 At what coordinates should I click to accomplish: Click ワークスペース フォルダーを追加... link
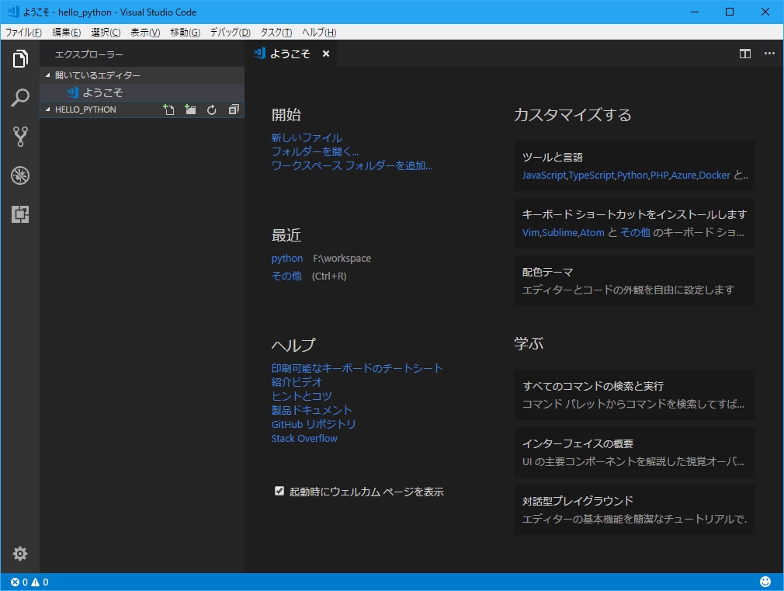pyautogui.click(x=352, y=165)
